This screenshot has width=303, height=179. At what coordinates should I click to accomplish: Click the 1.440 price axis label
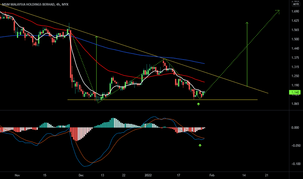click(295, 48)
